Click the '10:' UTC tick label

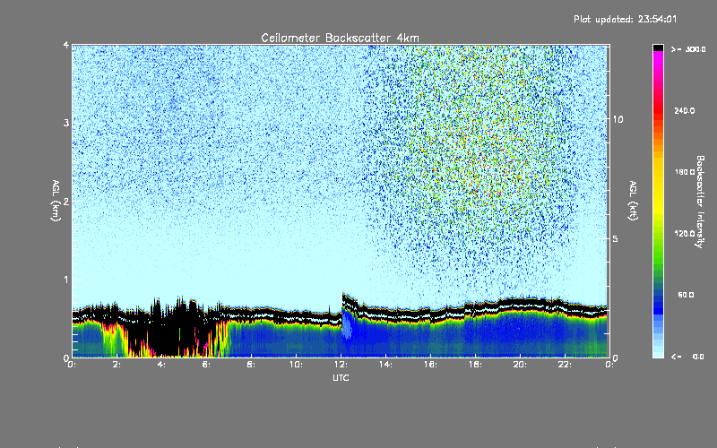point(297,365)
